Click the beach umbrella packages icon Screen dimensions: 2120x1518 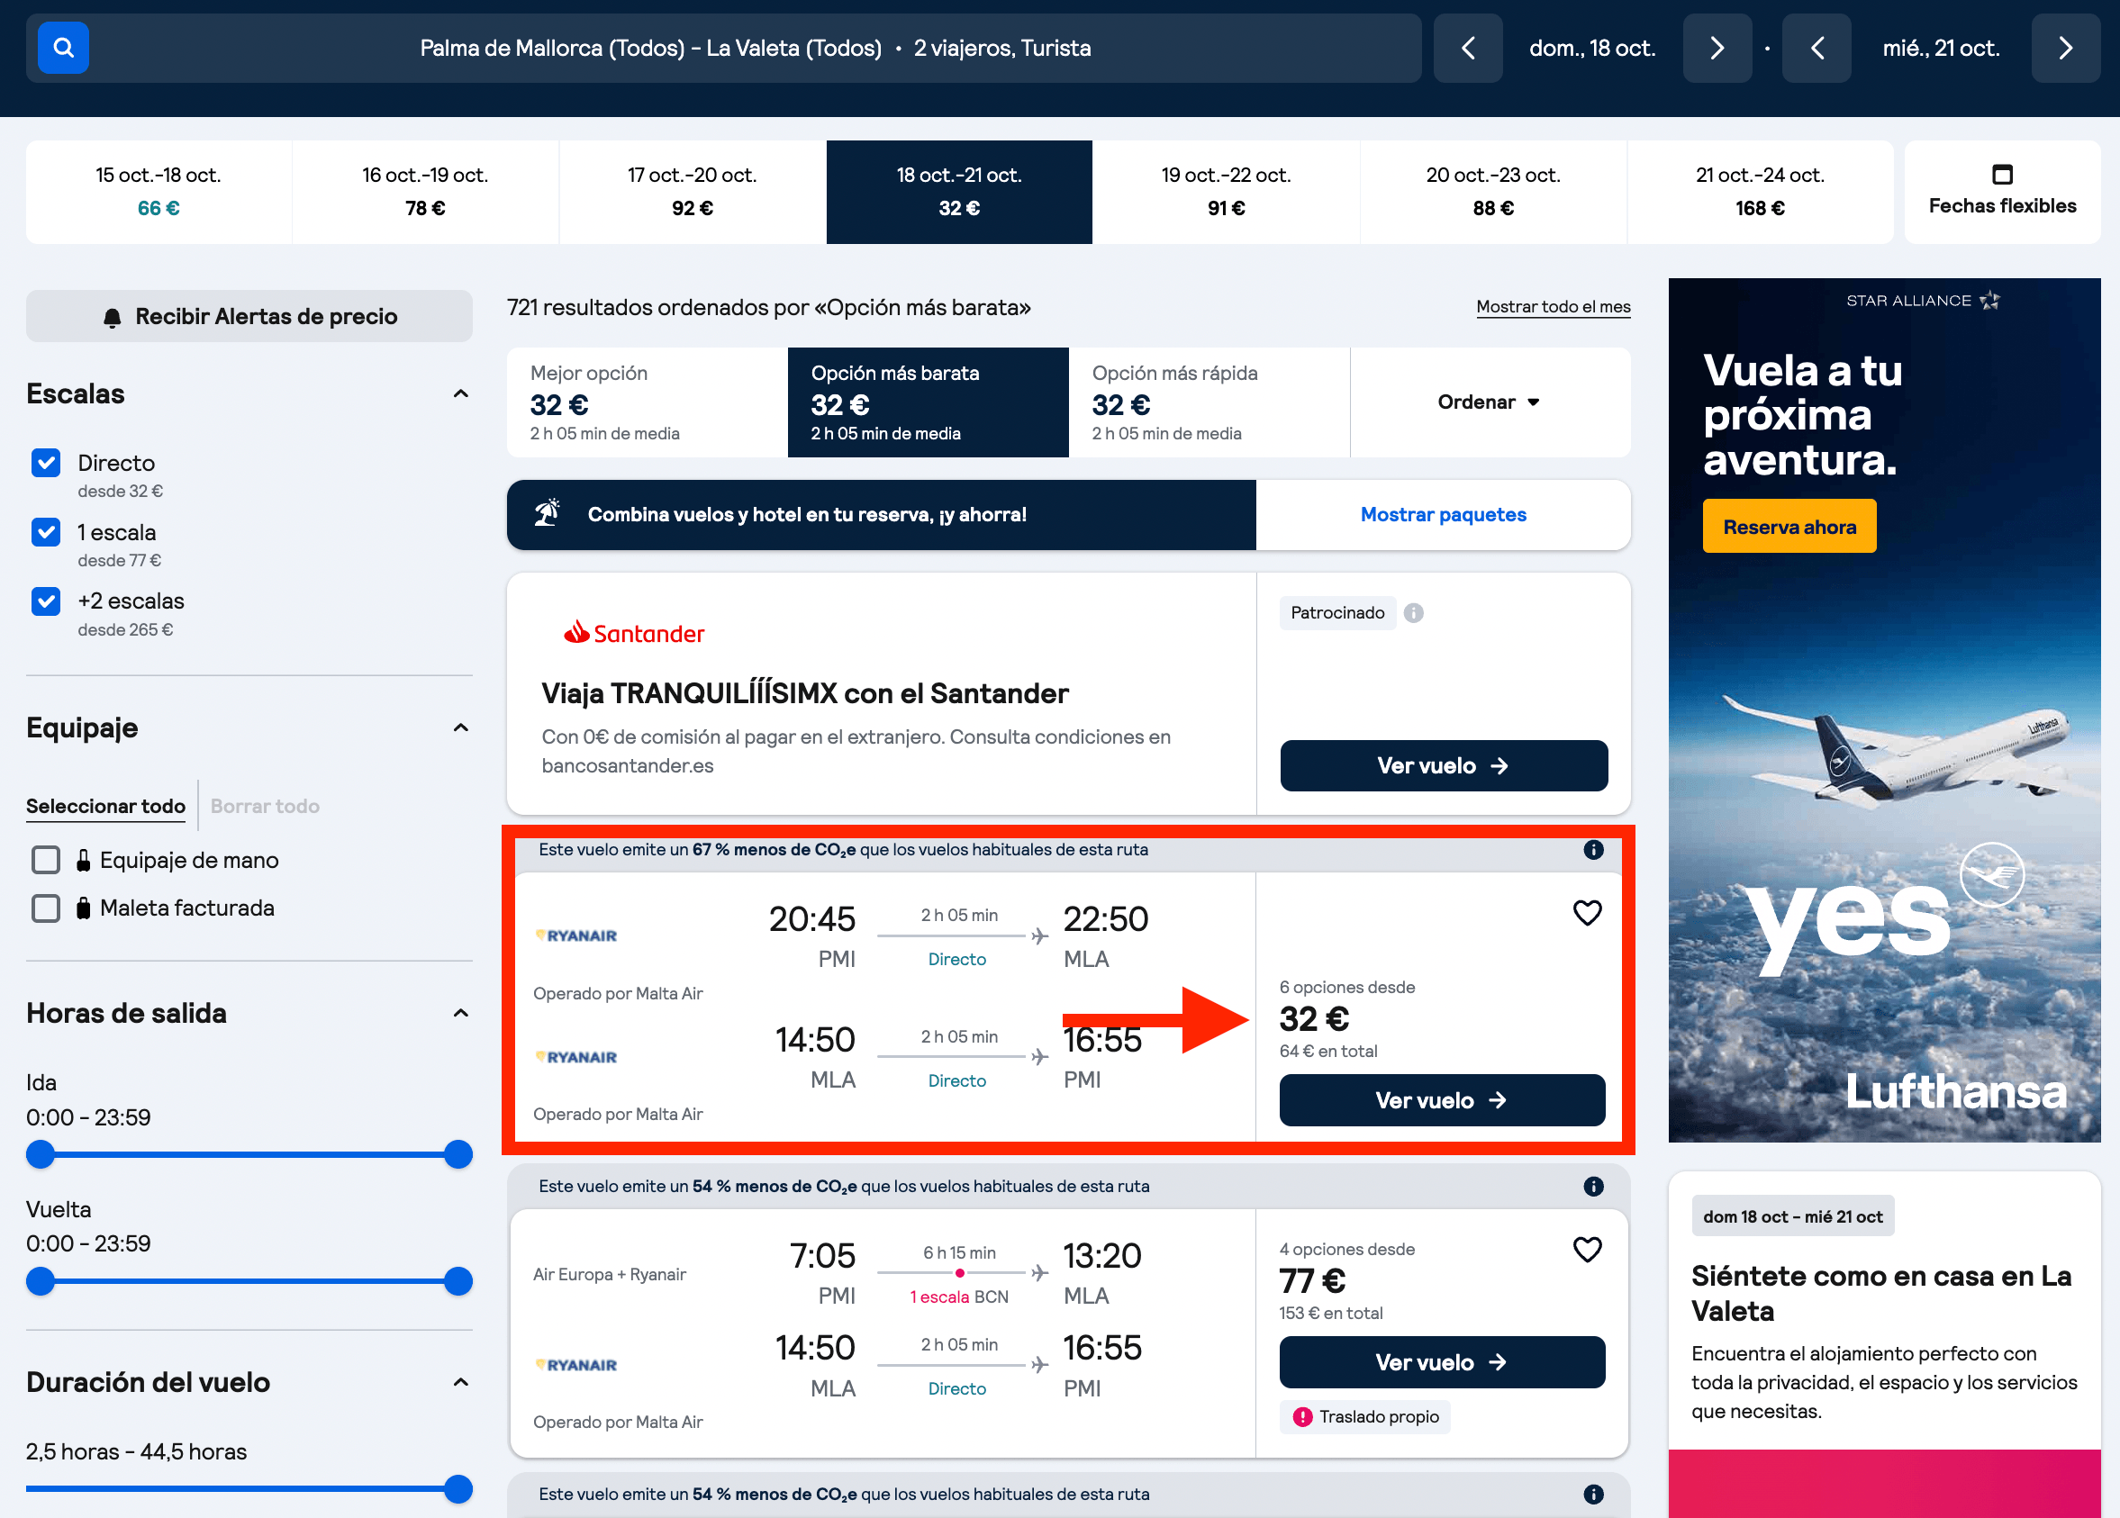(547, 513)
